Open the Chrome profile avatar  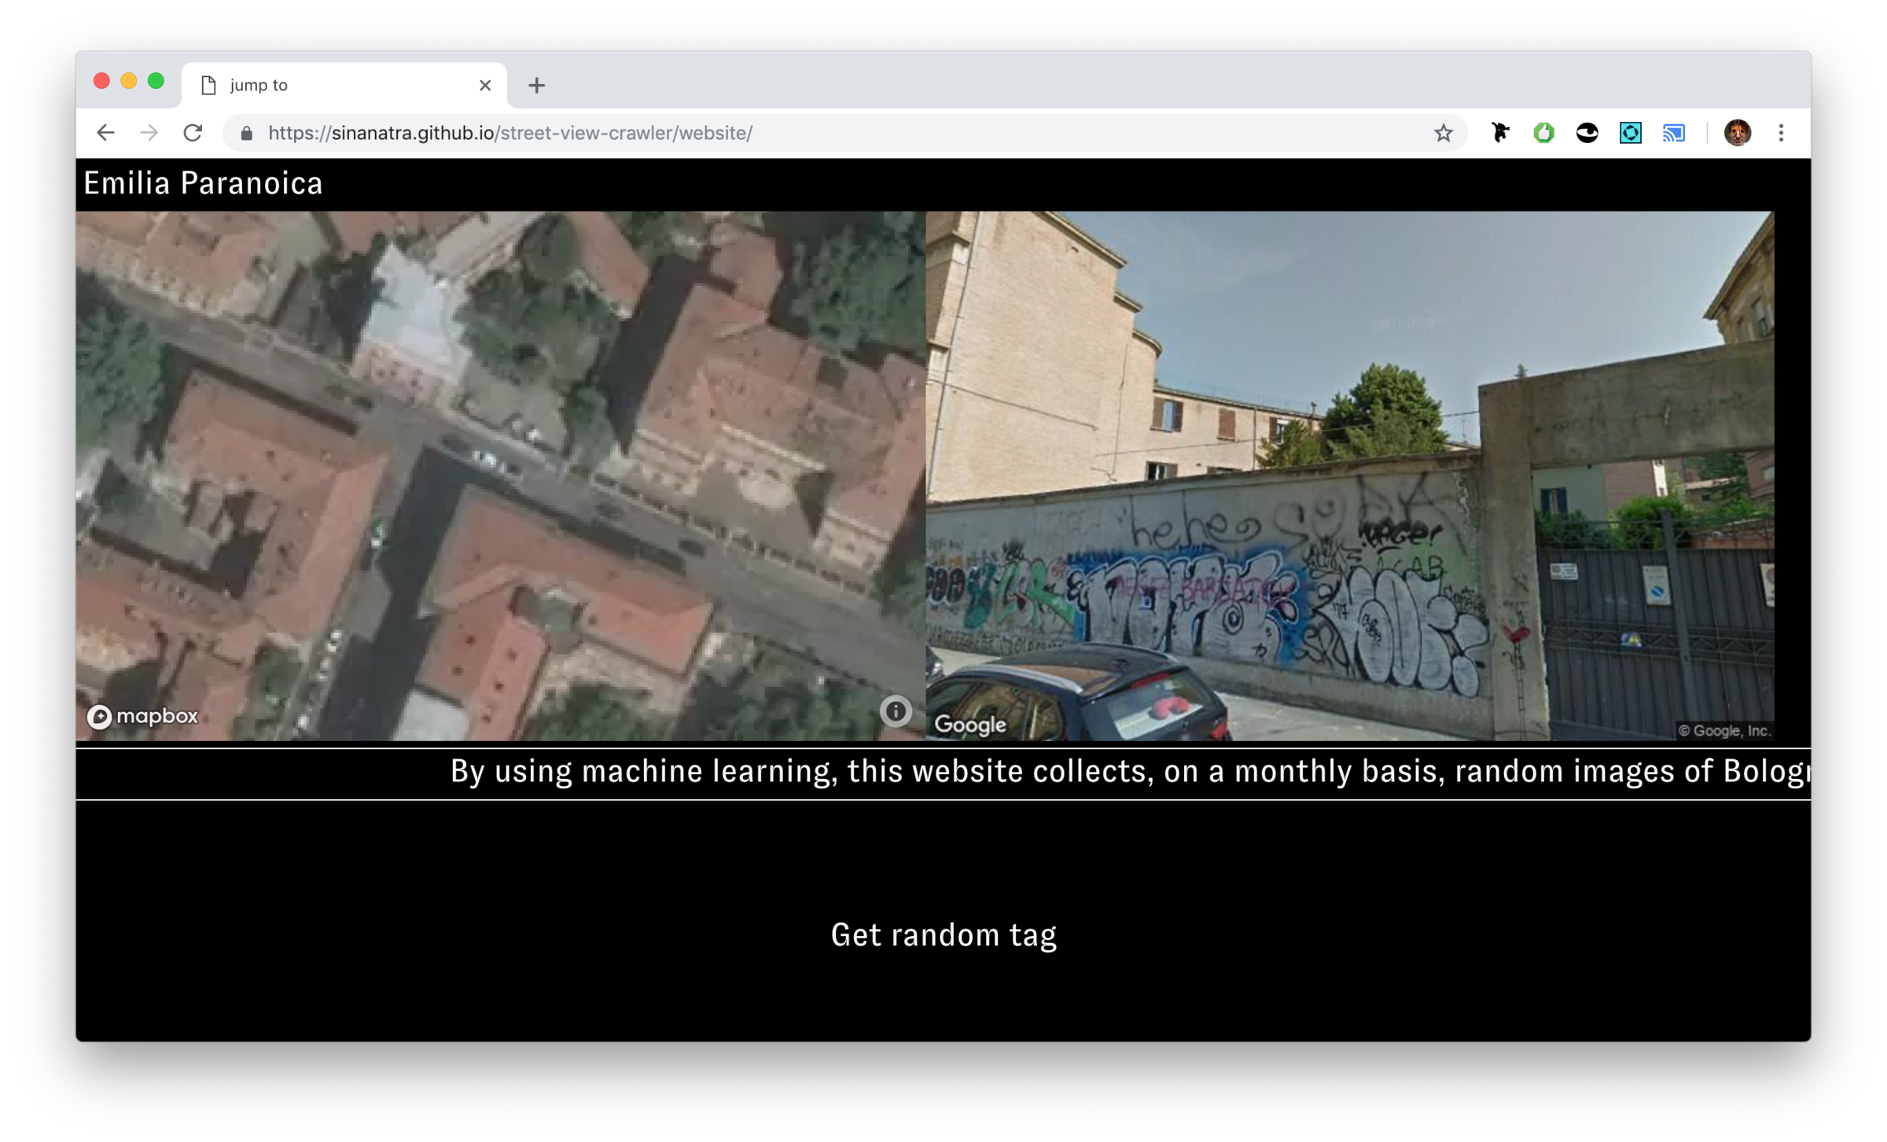1738,132
